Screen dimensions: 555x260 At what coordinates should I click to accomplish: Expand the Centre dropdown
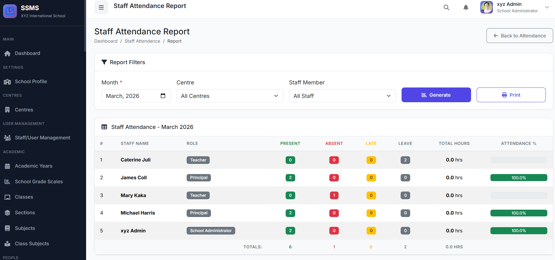point(230,96)
